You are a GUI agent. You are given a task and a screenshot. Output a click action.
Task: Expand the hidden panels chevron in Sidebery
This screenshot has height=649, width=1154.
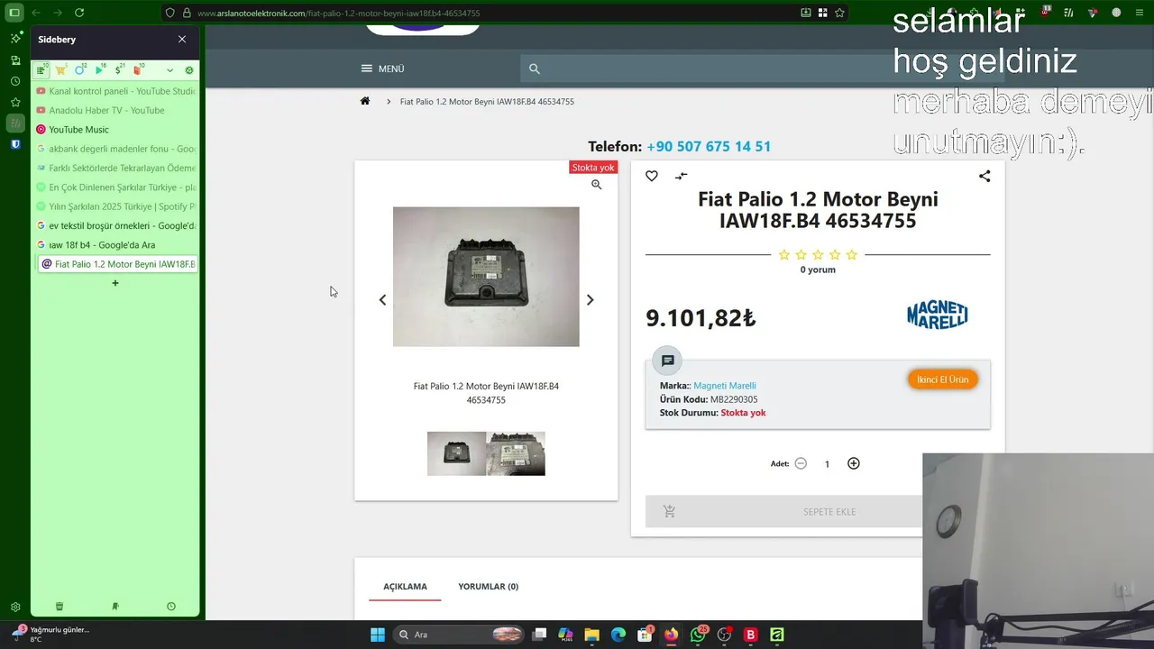[169, 70]
